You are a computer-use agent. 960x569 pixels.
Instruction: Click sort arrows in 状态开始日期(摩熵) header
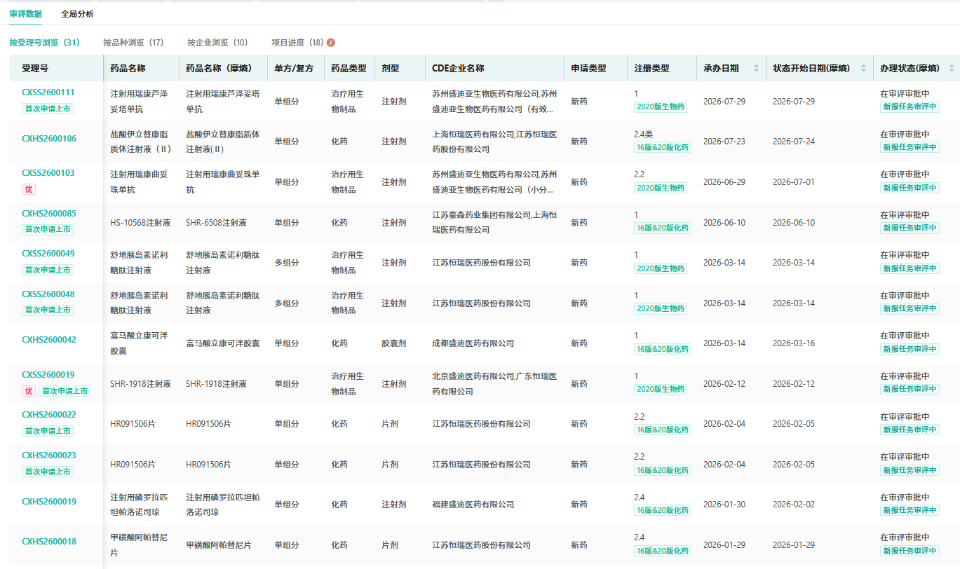[864, 69]
